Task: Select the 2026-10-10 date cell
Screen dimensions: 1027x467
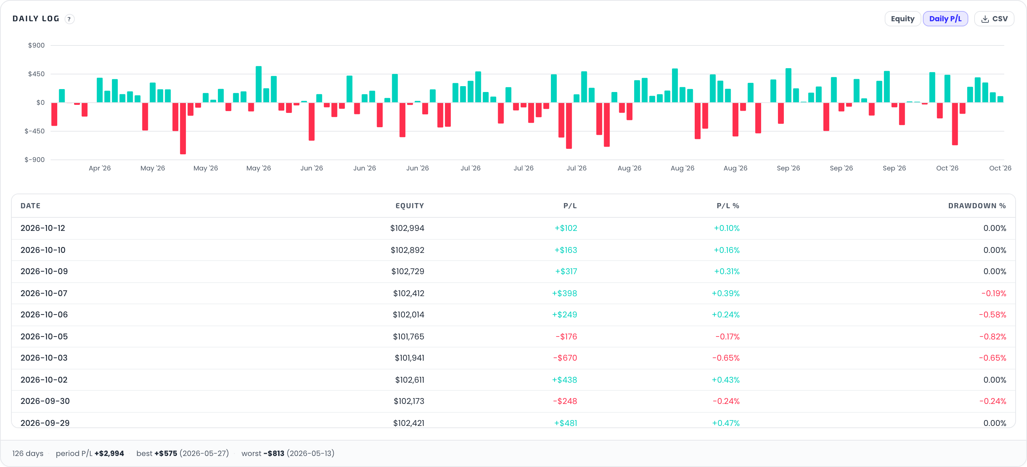Action: click(43, 250)
